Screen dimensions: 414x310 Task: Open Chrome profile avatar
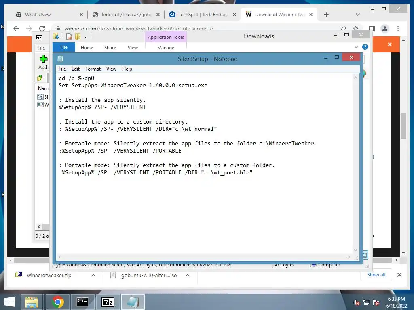click(385, 29)
